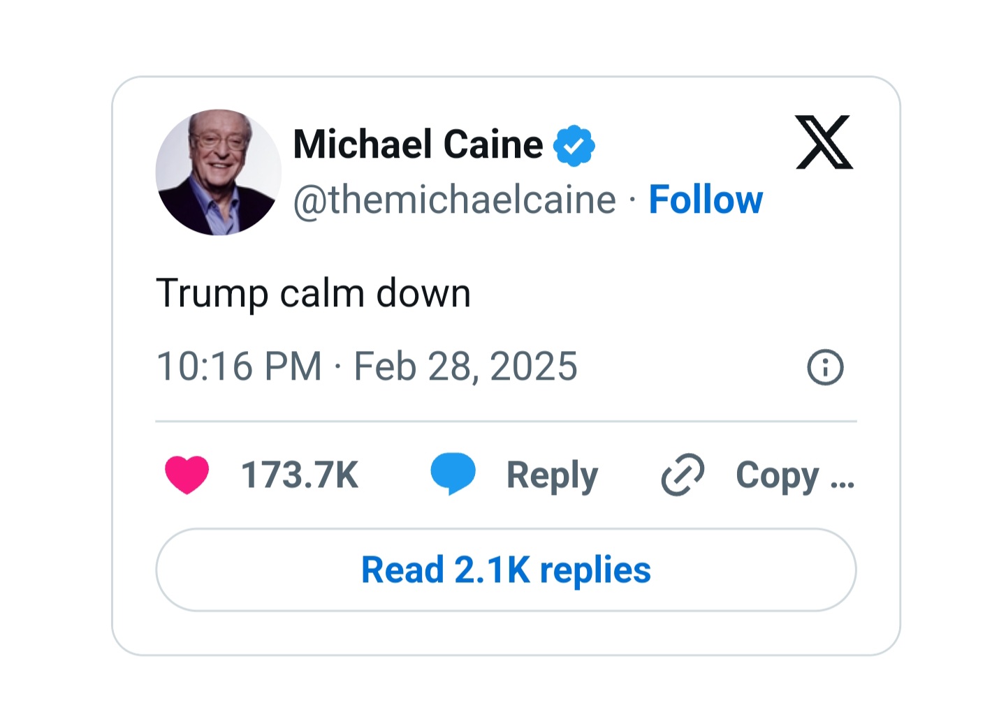The height and width of the screenshot is (705, 1006).
Task: Open the tweet info icon
Action: [x=825, y=367]
